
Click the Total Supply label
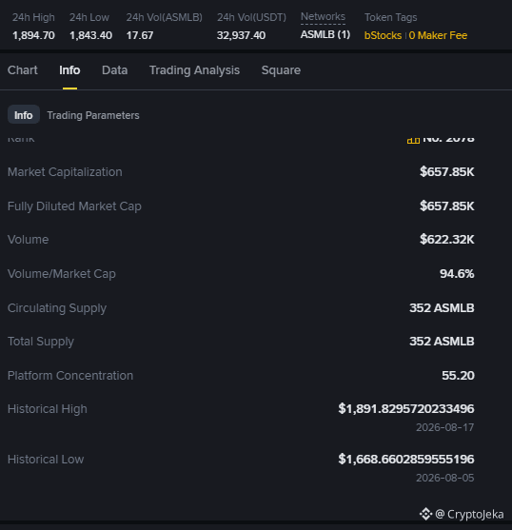tap(41, 342)
